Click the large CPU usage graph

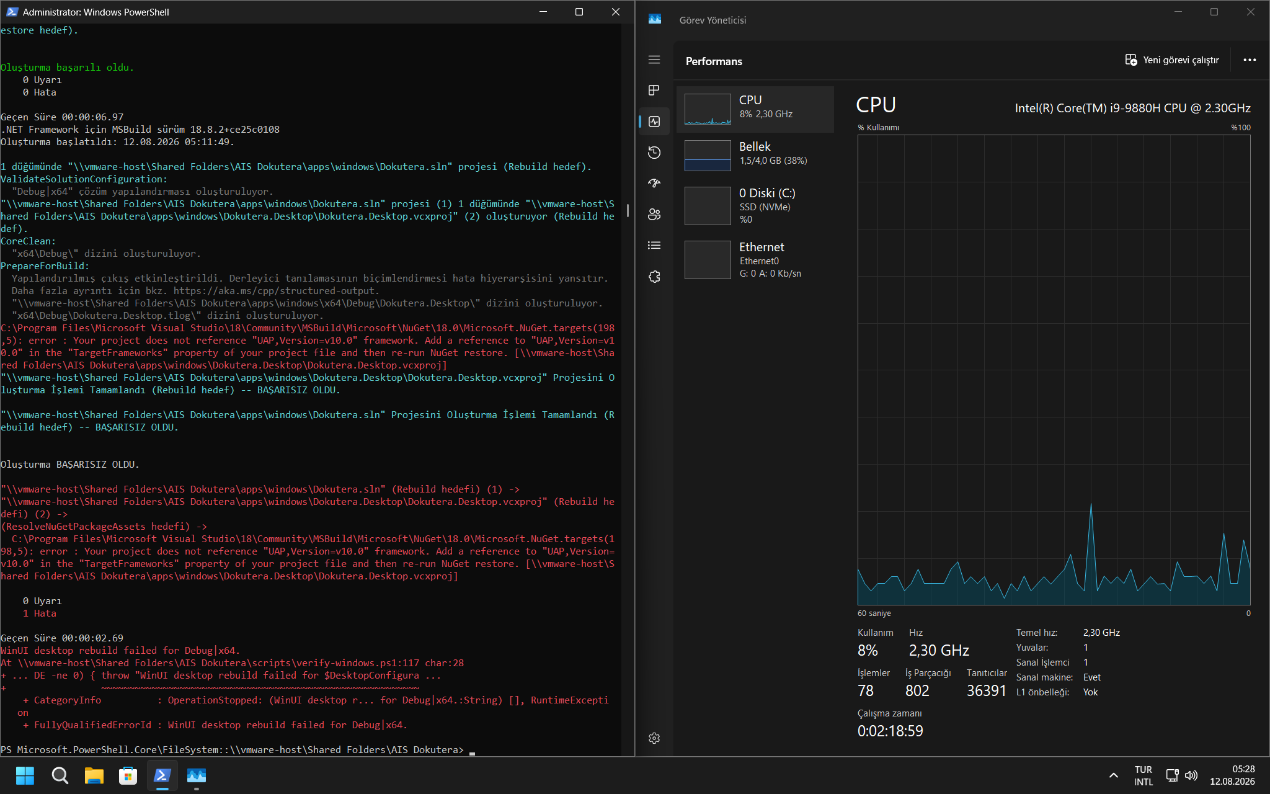[1054, 370]
